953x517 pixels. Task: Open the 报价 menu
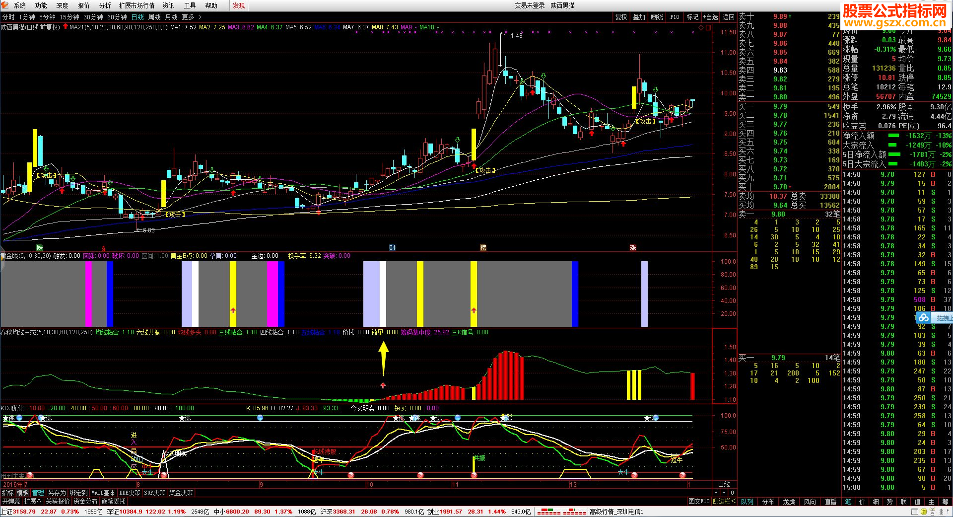click(84, 5)
